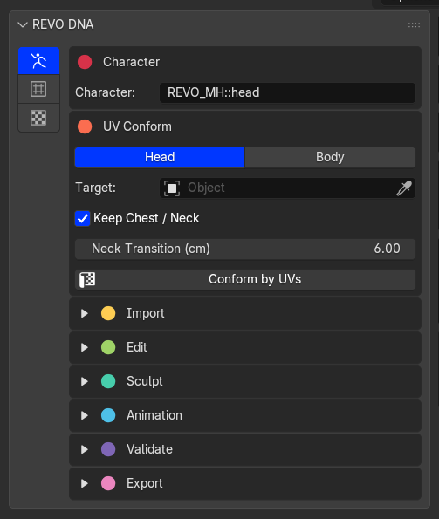
Task: Click the panel drag handle dots icon
Action: [x=414, y=24]
